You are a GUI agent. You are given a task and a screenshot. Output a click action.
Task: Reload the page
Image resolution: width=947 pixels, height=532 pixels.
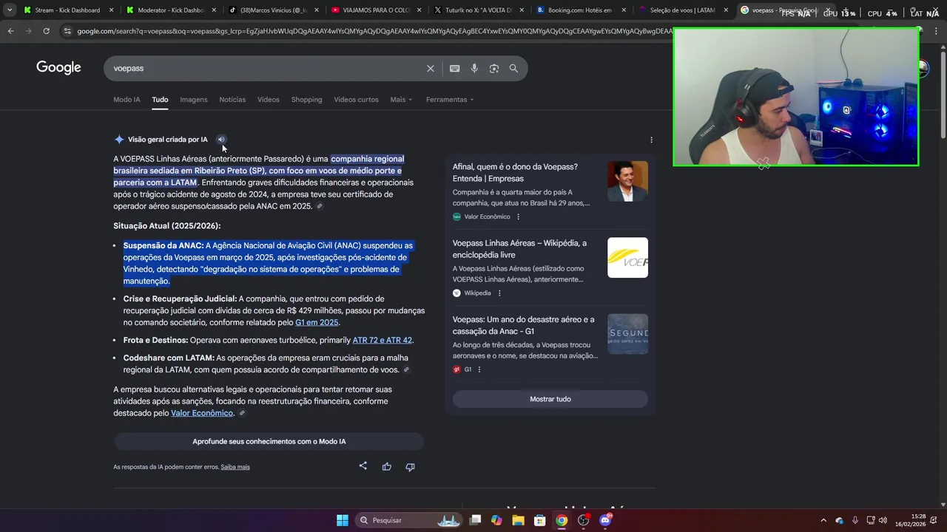(x=46, y=31)
